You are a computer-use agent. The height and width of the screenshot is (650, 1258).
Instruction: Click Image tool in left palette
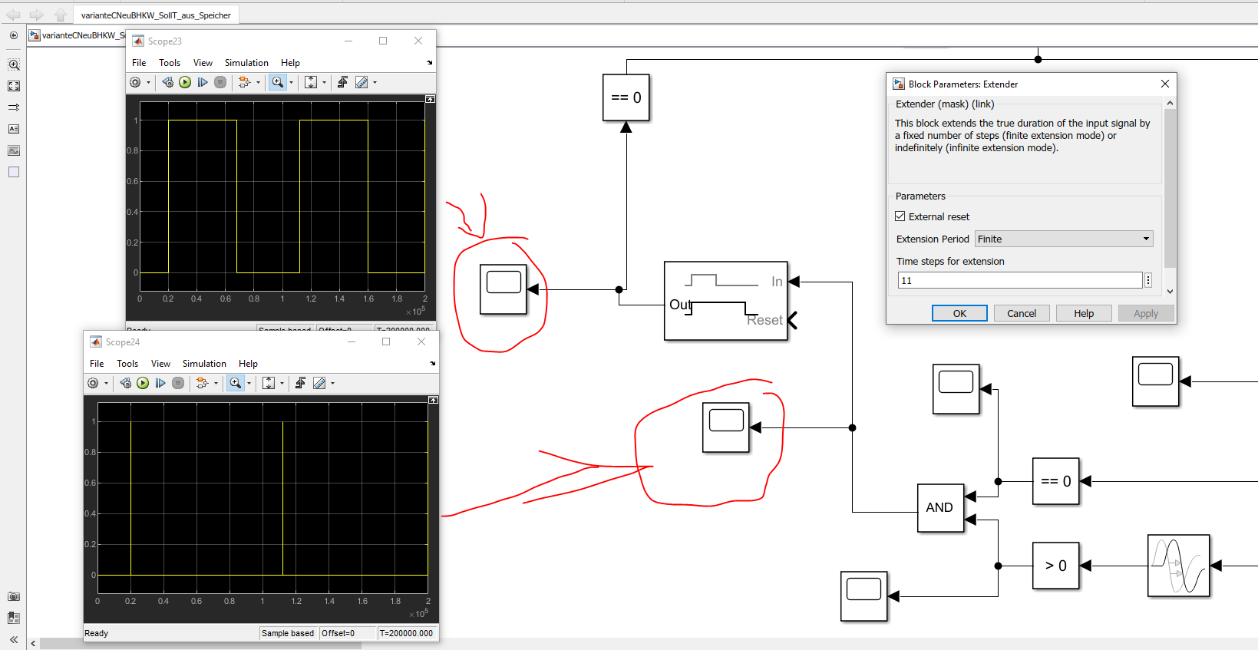[14, 150]
